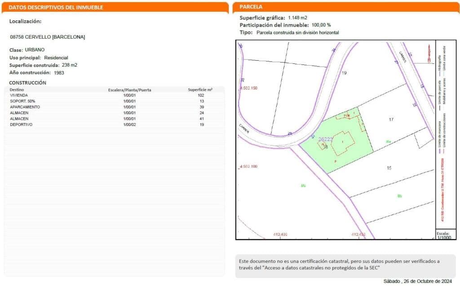460x286 pixels.
Task: Click the coordinate label 4.582.150
Action: click(x=249, y=88)
